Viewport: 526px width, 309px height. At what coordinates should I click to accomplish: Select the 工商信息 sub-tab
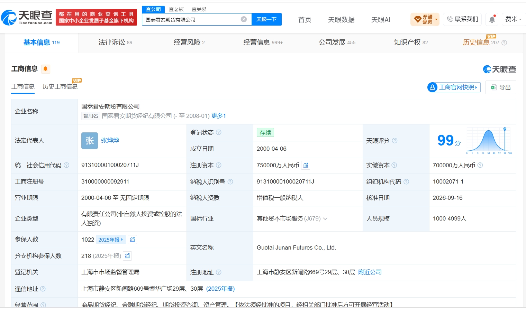point(23,86)
